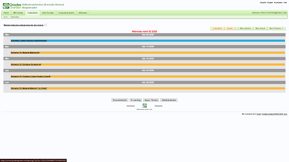
Task: Switch to the Listado view button
Action: click(230, 28)
